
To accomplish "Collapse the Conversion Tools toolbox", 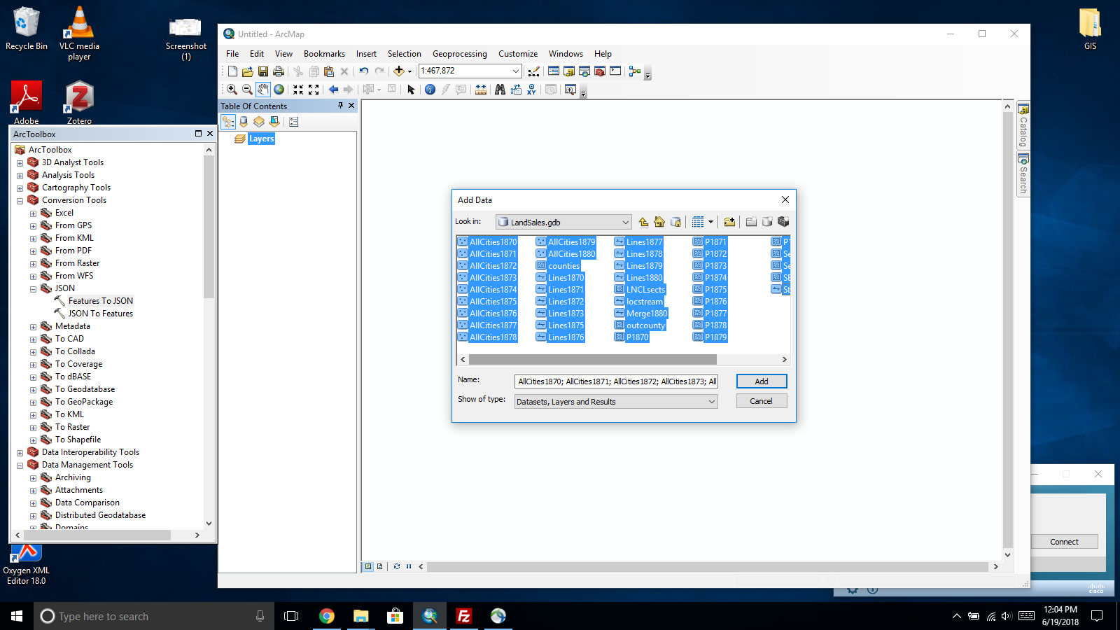I will [20, 201].
